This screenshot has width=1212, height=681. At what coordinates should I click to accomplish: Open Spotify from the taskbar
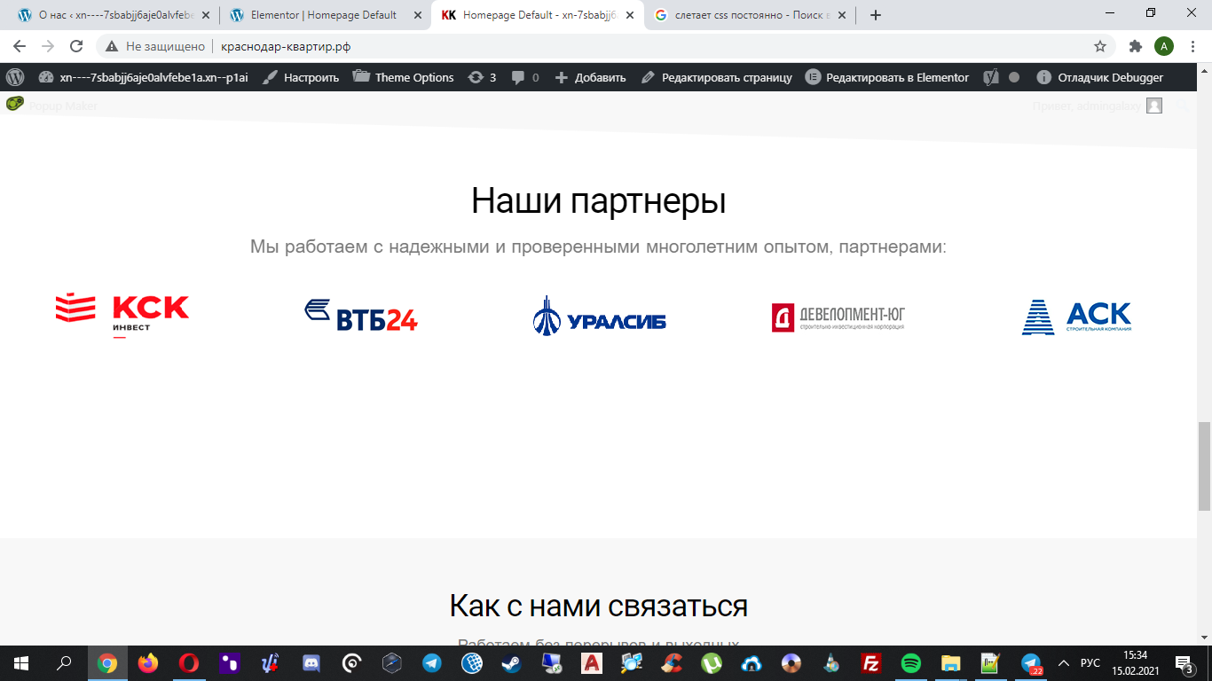[910, 662]
